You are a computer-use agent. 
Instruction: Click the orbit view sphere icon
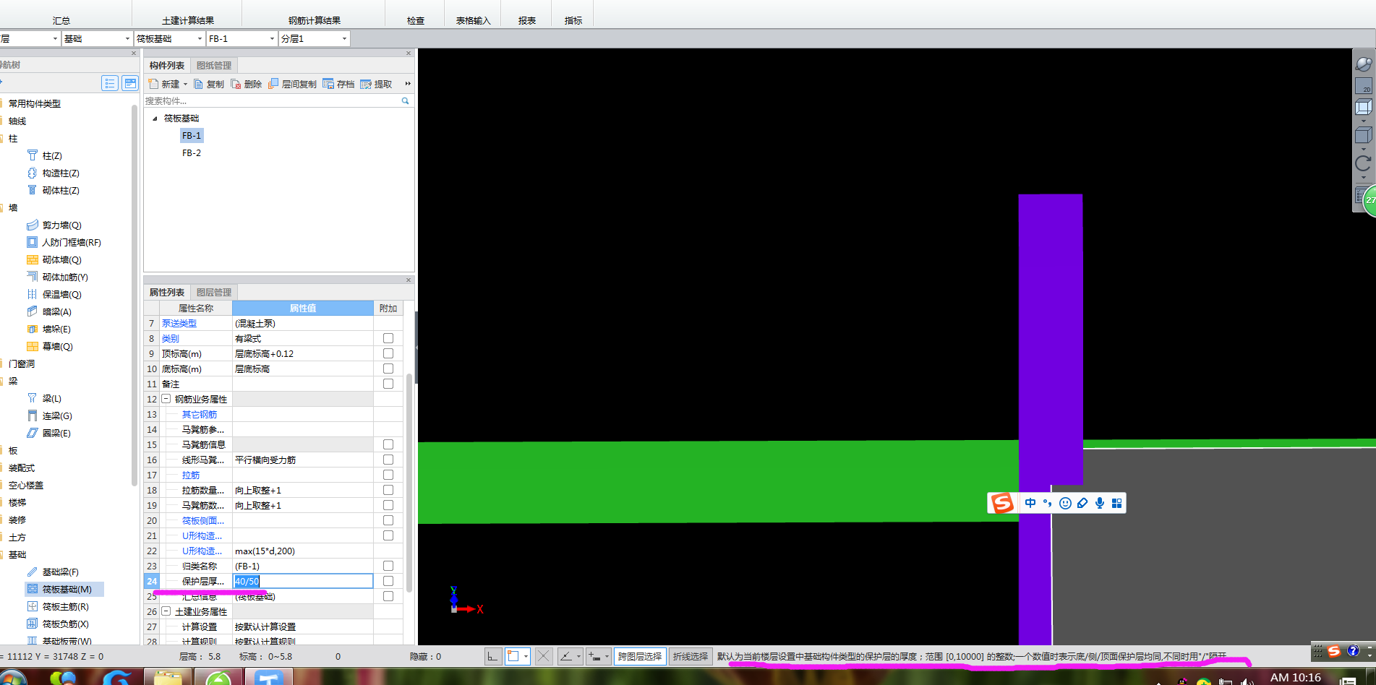[x=1363, y=64]
